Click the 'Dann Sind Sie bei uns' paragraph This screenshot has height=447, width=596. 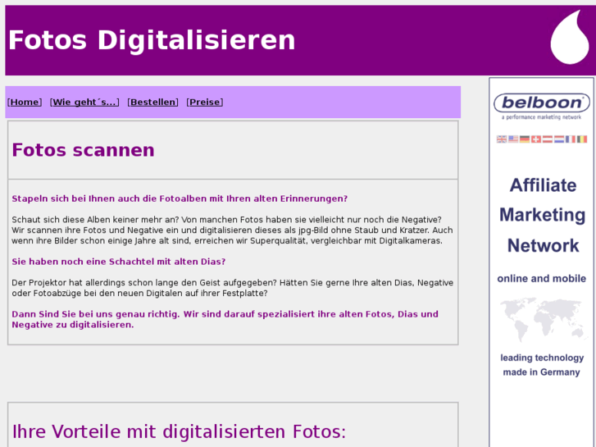coord(225,319)
